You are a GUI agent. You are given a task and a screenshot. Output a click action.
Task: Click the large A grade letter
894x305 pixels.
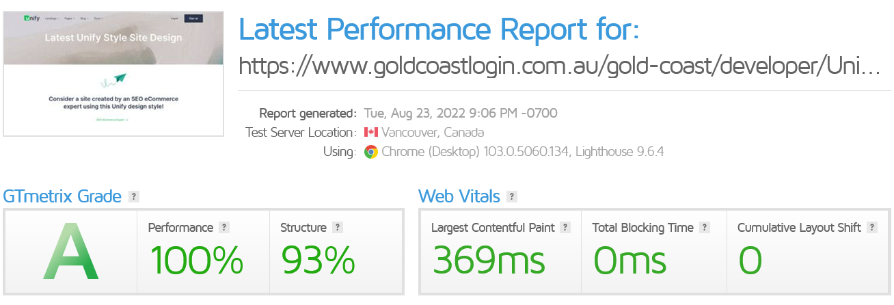point(71,252)
